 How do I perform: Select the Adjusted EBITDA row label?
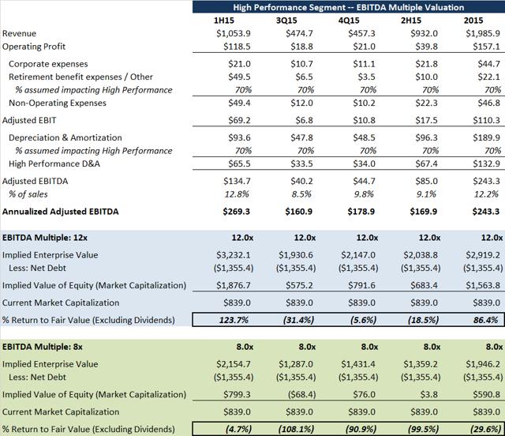35,182
